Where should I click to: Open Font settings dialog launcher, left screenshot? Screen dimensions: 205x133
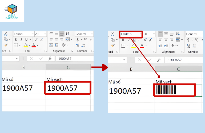tap(46, 51)
